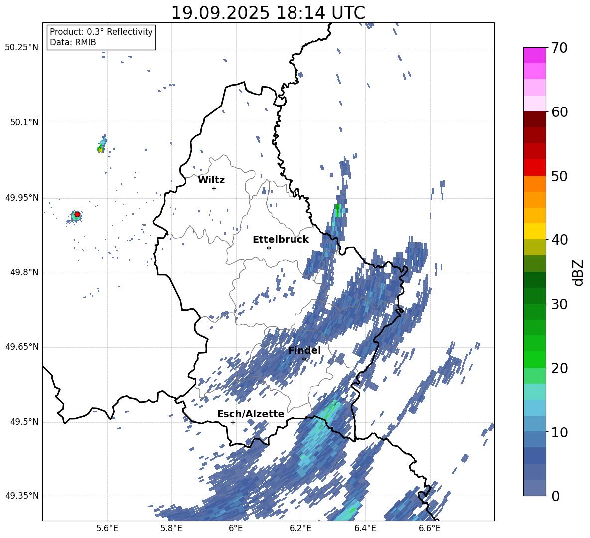Click the 49.8°N latitude label
This screenshot has width=590, height=538.
(x=25, y=272)
